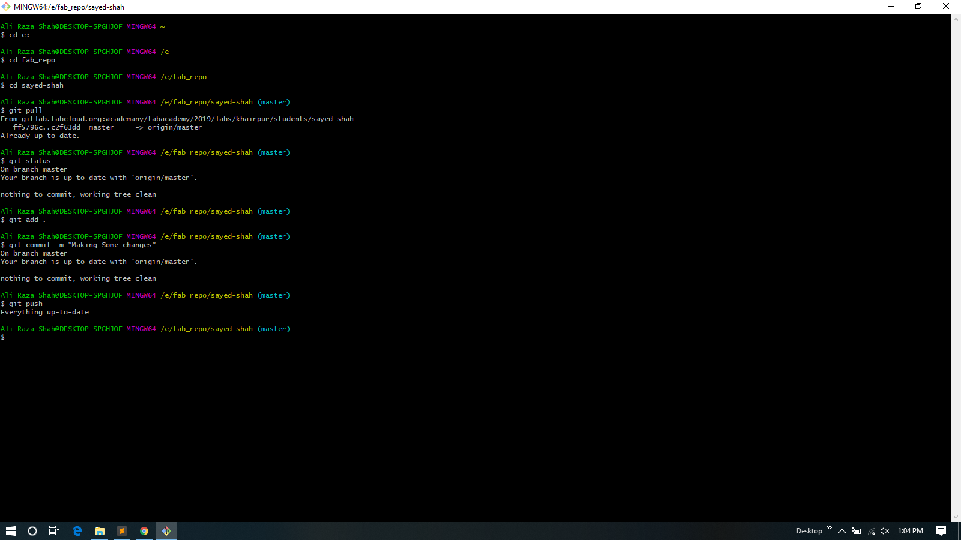Click the 'git status' command
The height and width of the screenshot is (540, 961).
point(26,161)
